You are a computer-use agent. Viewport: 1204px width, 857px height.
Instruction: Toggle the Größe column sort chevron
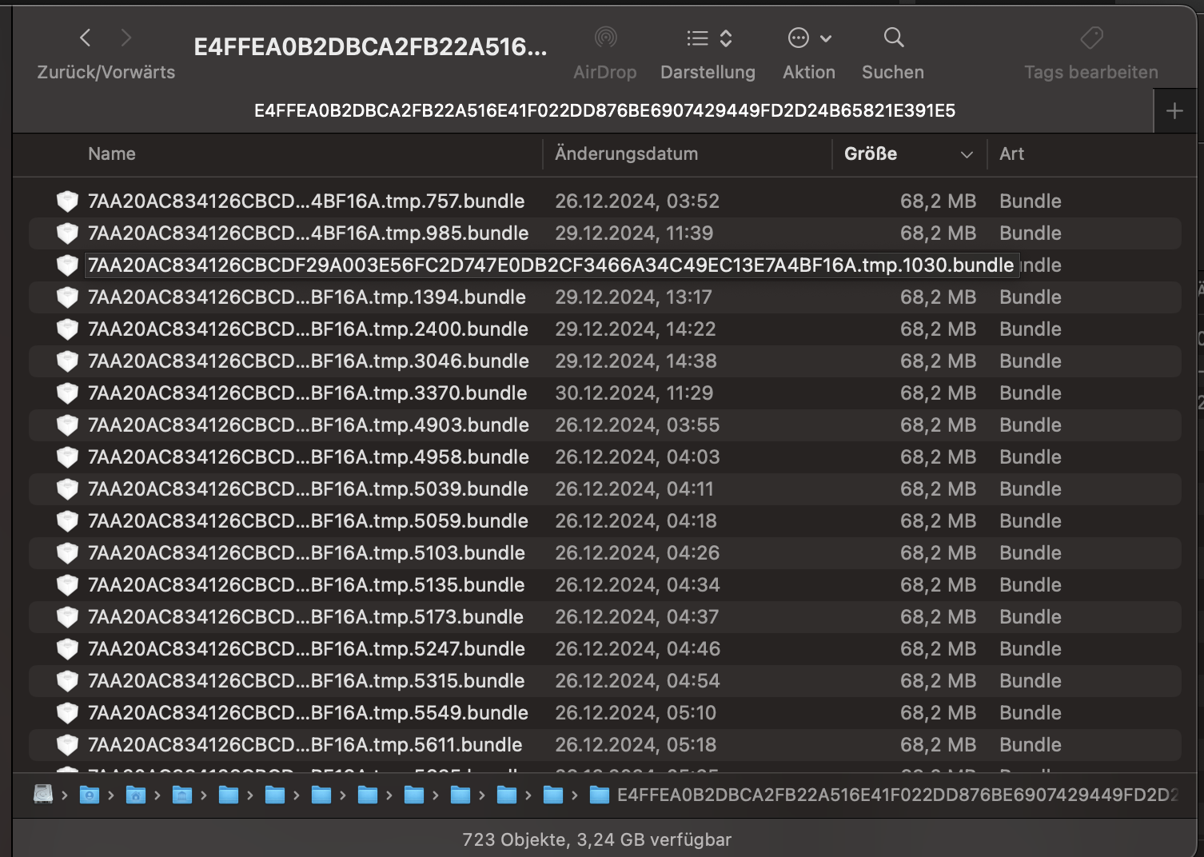point(967,153)
